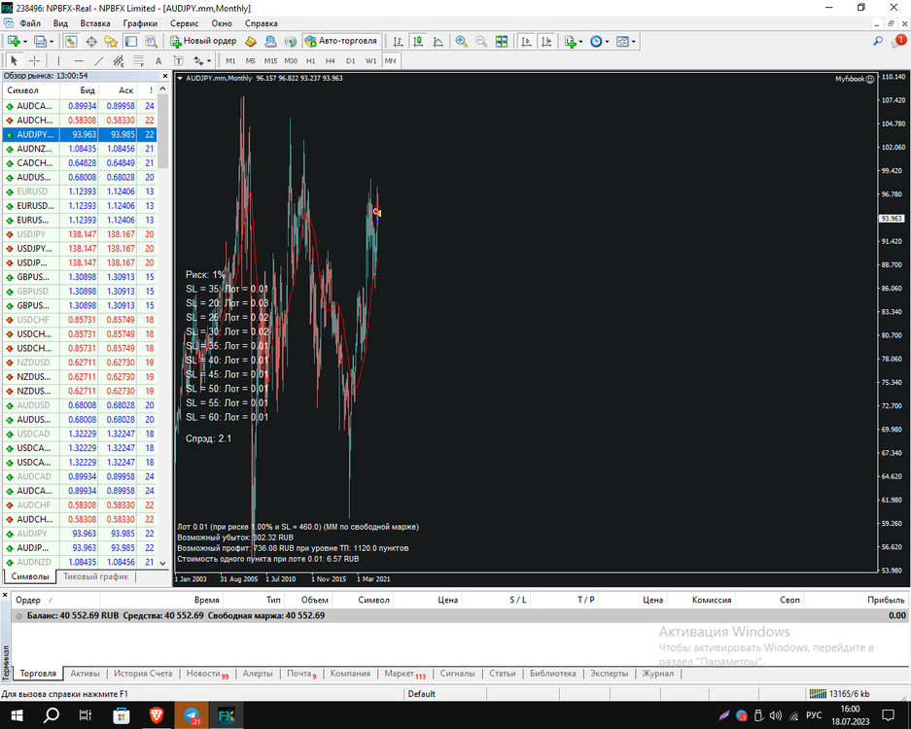911x729 pixels.
Task: Launch MetaEditor via the yellow book icon
Action: point(251,41)
